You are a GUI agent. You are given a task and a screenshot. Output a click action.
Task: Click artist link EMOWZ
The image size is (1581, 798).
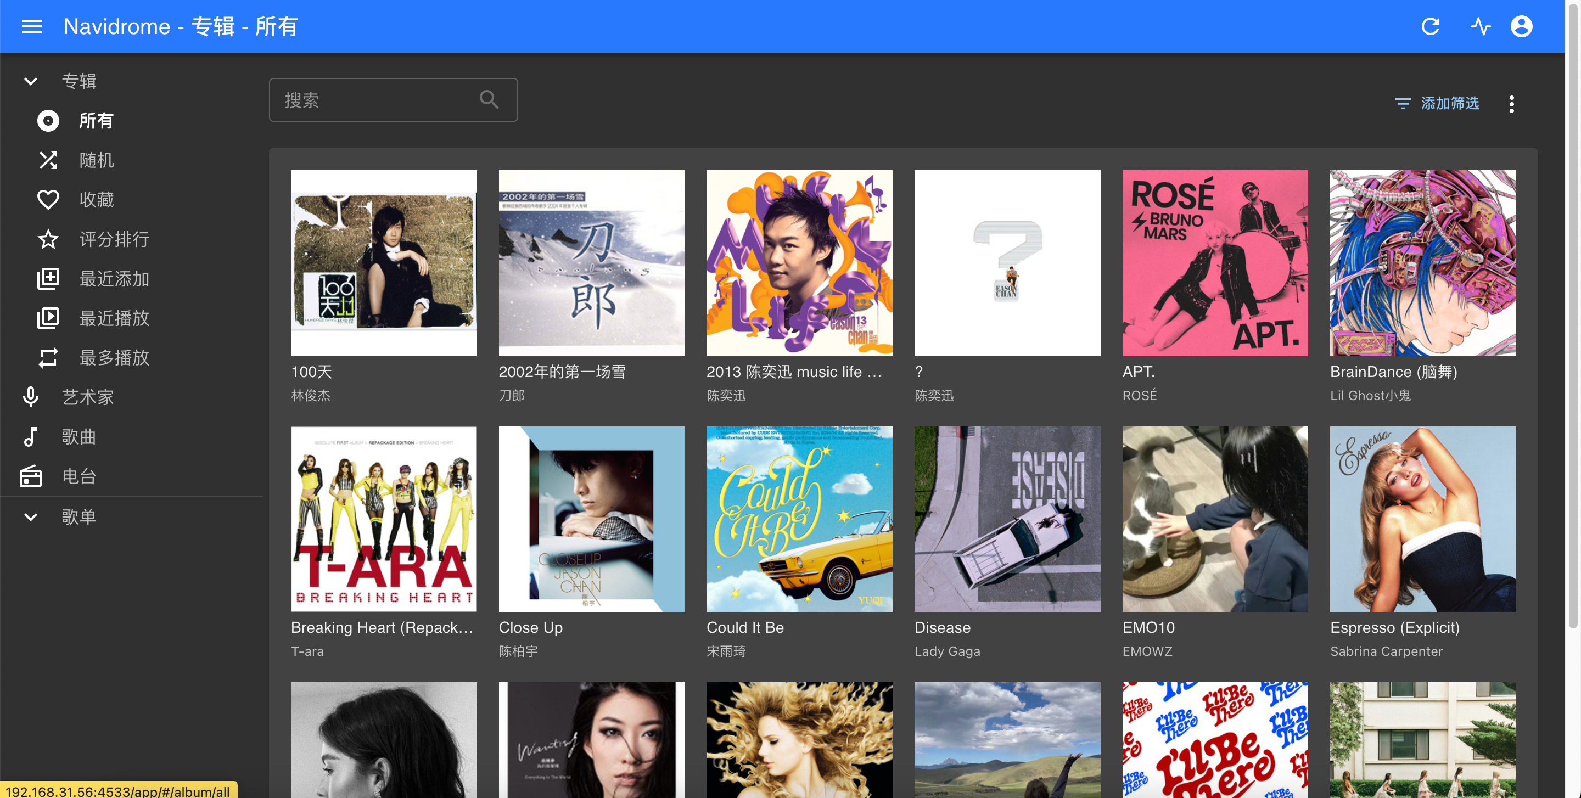[x=1147, y=651]
